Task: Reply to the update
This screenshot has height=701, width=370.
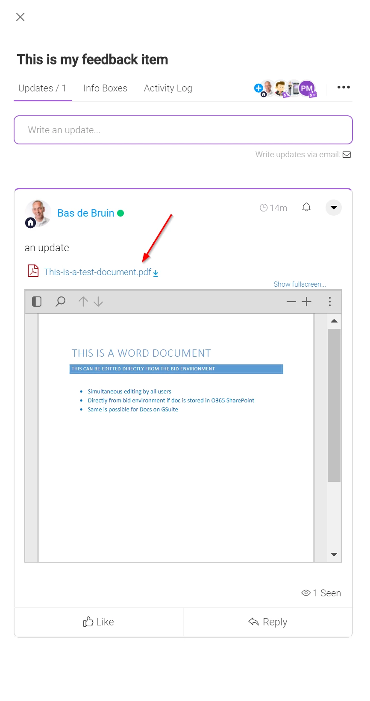Action: click(268, 622)
